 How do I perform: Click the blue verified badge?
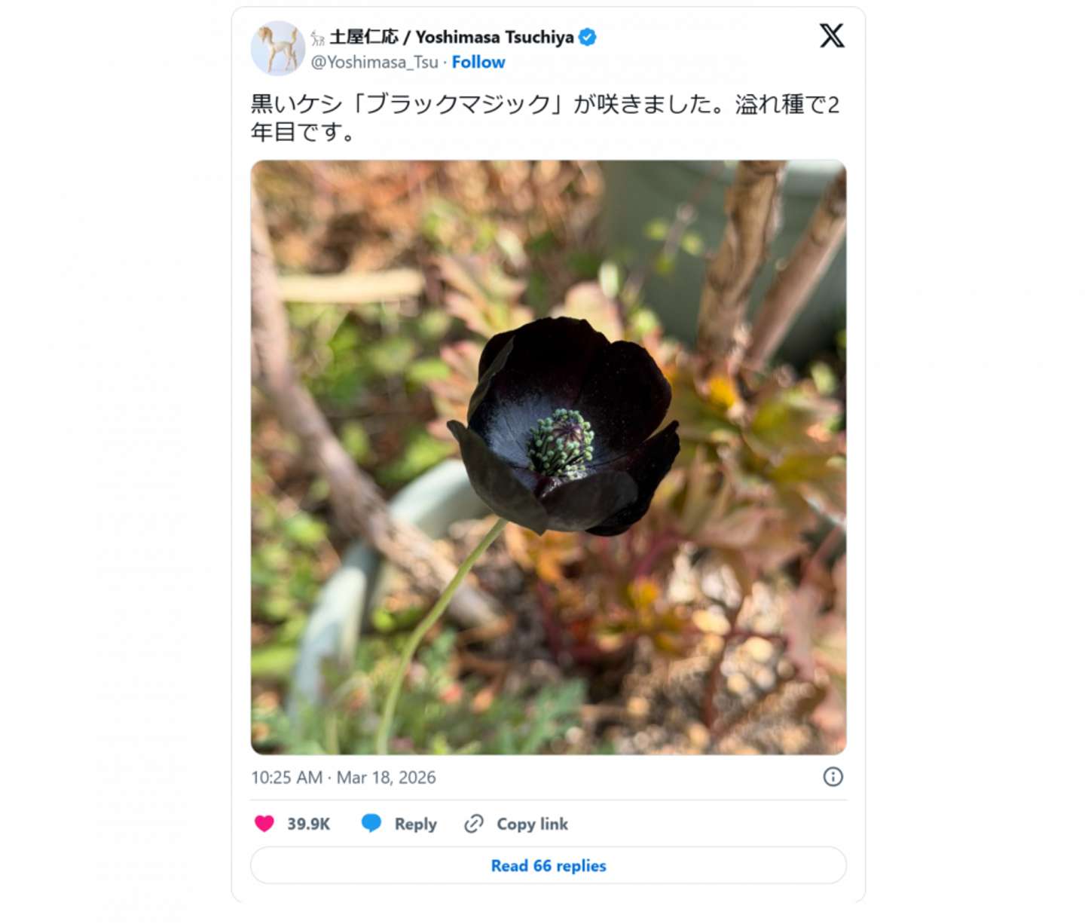588,37
